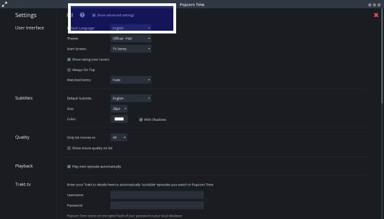Pick the white subtitle Color swatch

tap(119, 119)
